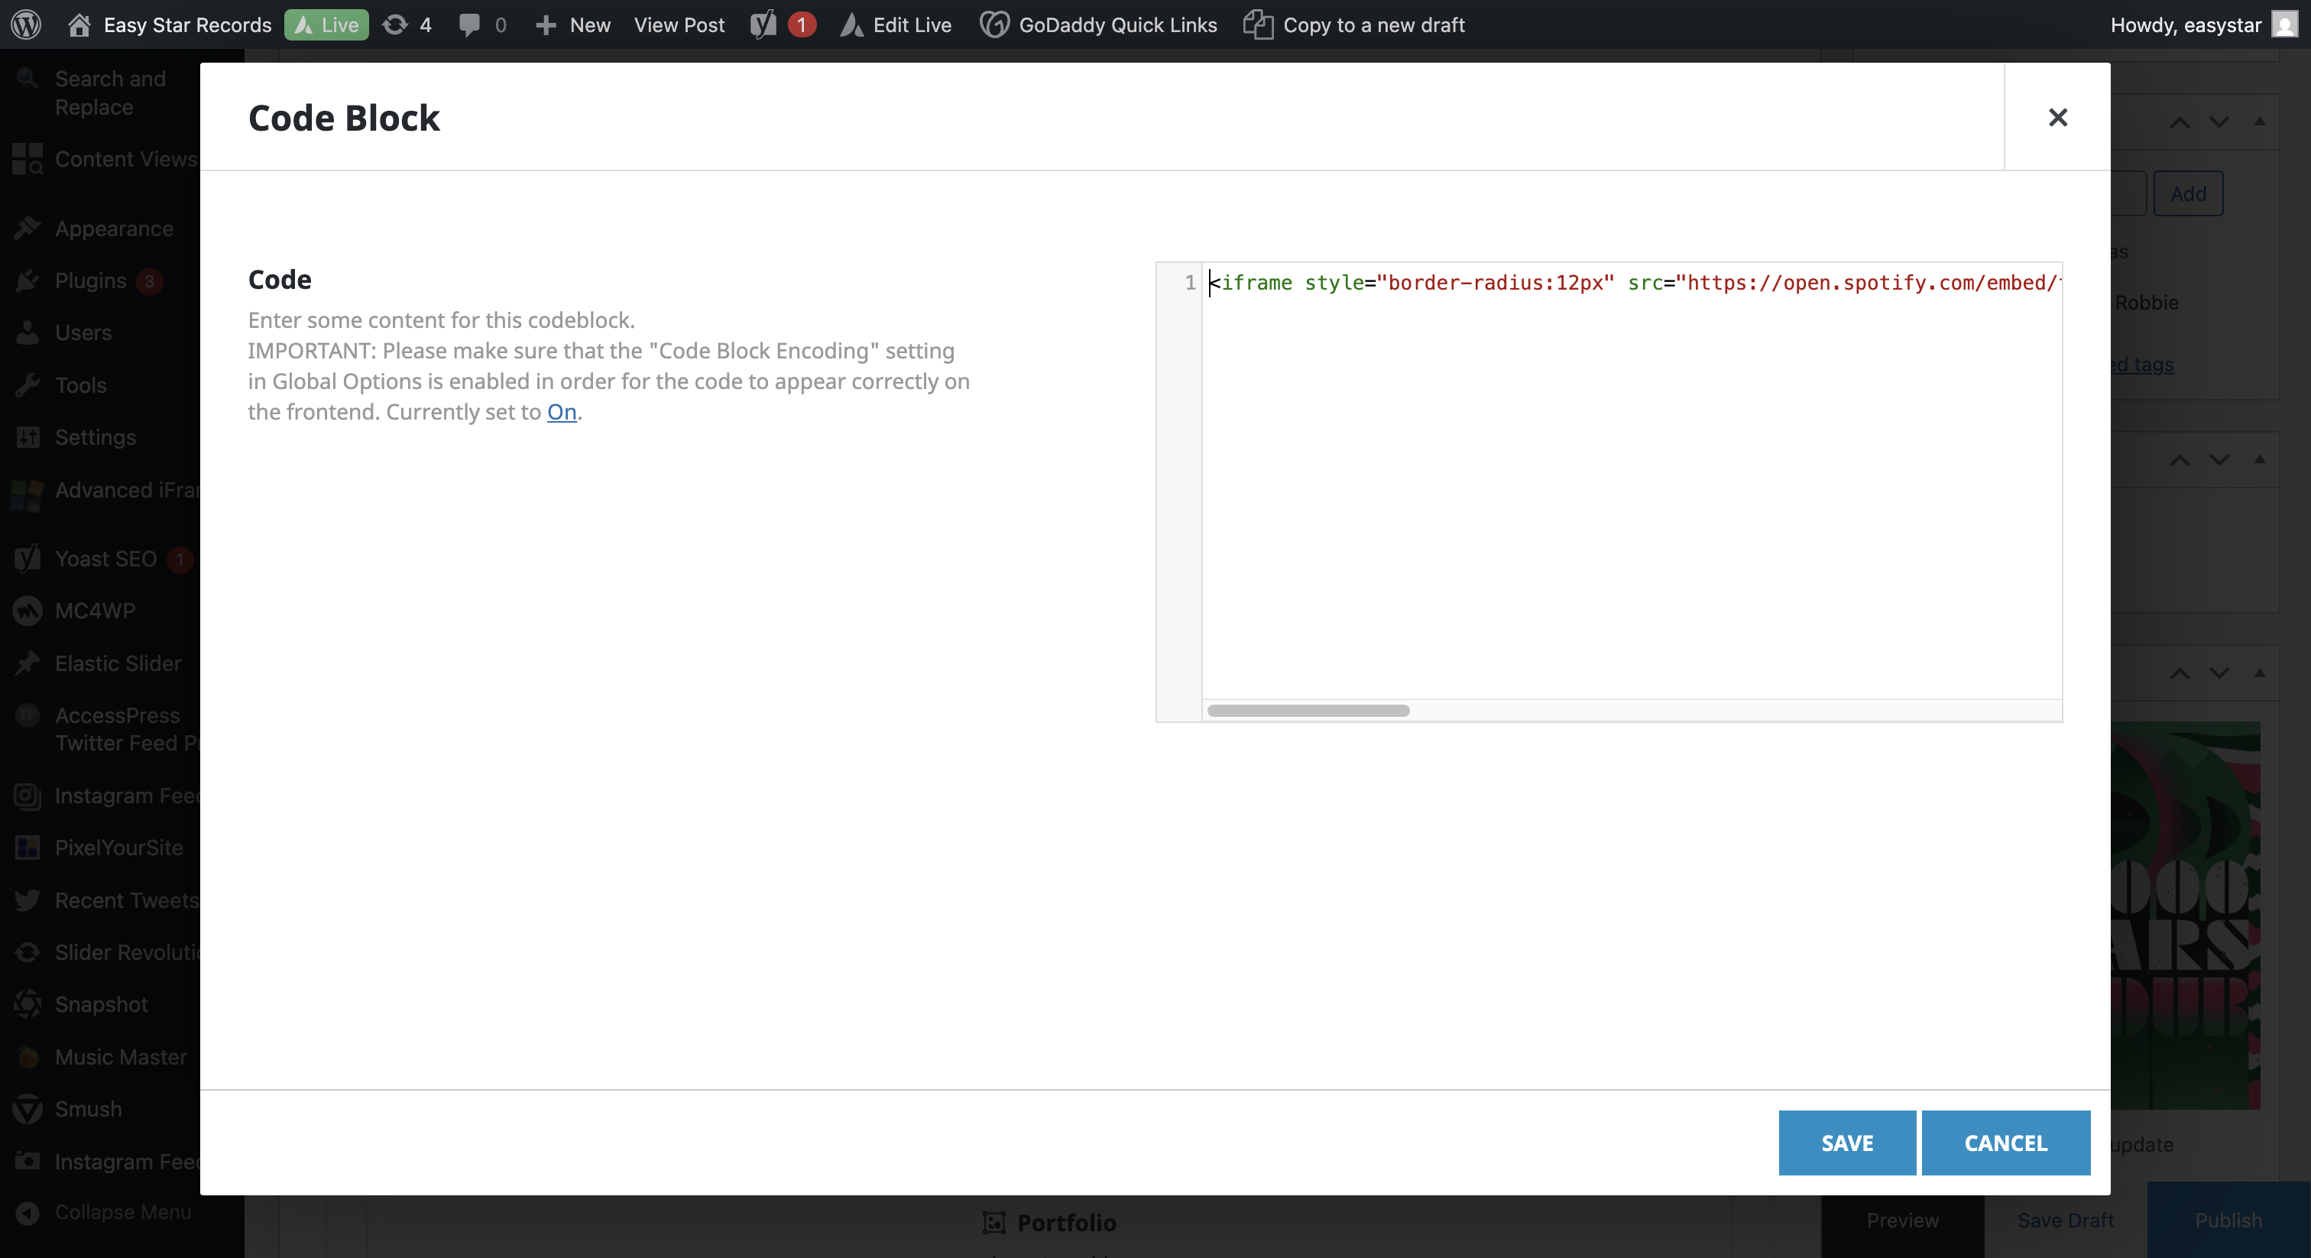
Task: Open the comments bubble icon
Action: pyautogui.click(x=469, y=24)
